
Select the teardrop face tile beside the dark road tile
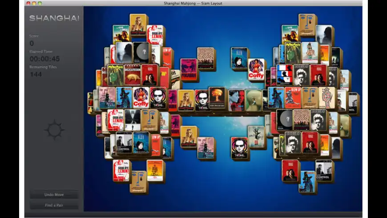pyautogui.click(x=149, y=120)
